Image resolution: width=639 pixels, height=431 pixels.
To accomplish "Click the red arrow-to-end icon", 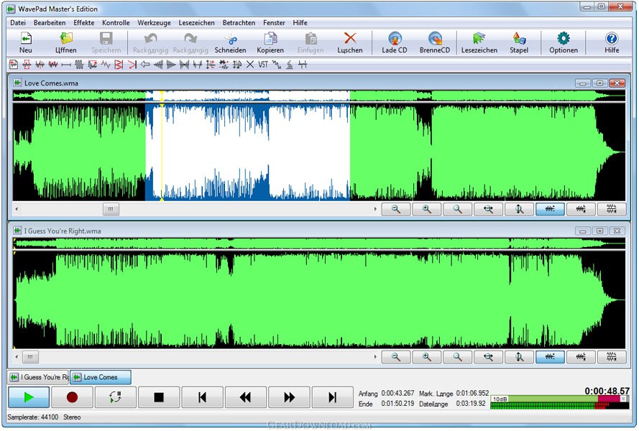I will tap(132, 65).
